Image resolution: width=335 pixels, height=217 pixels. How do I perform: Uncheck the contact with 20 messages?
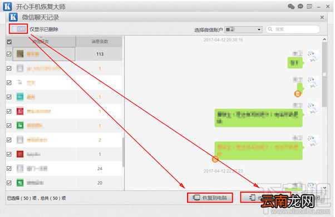[x=9, y=183]
